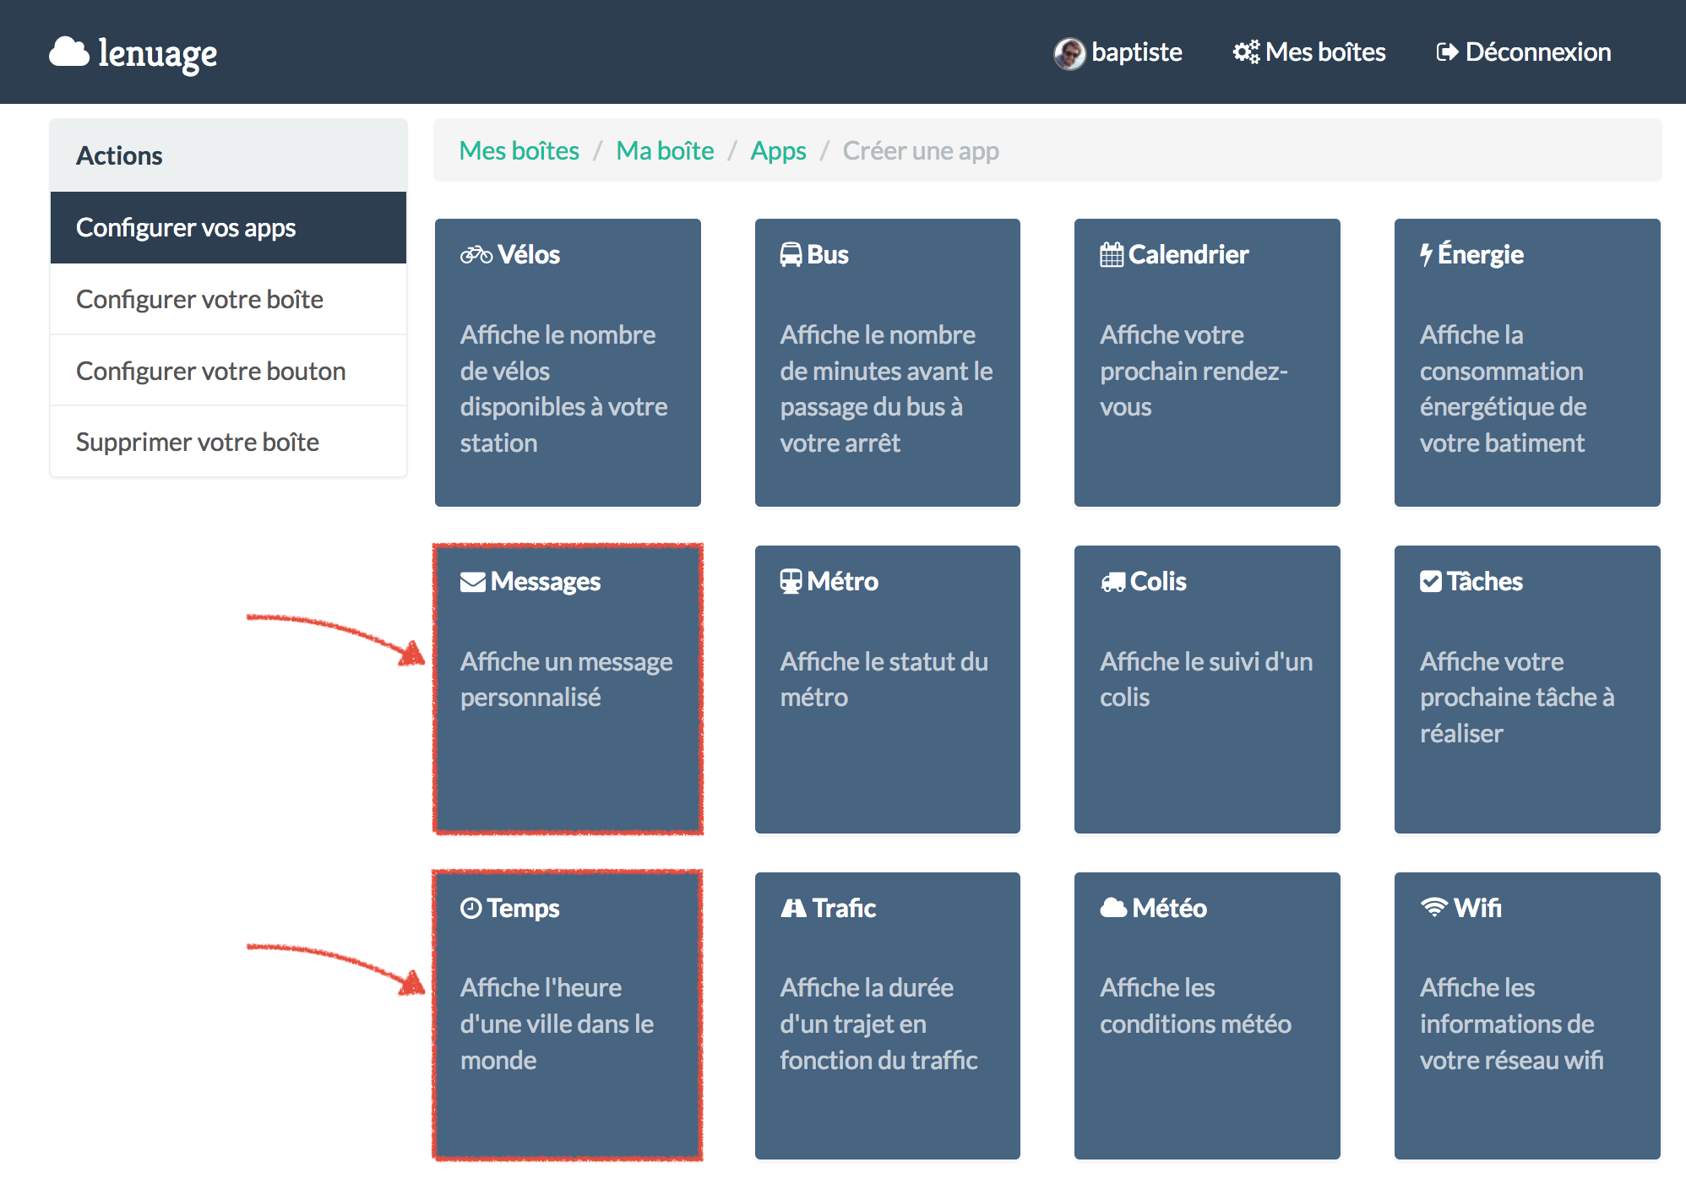
Task: Click the checkmark icon on Tâches card
Action: (1430, 582)
